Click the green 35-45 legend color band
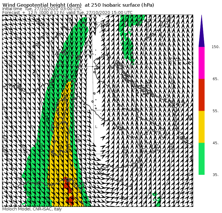 [x=202, y=159]
